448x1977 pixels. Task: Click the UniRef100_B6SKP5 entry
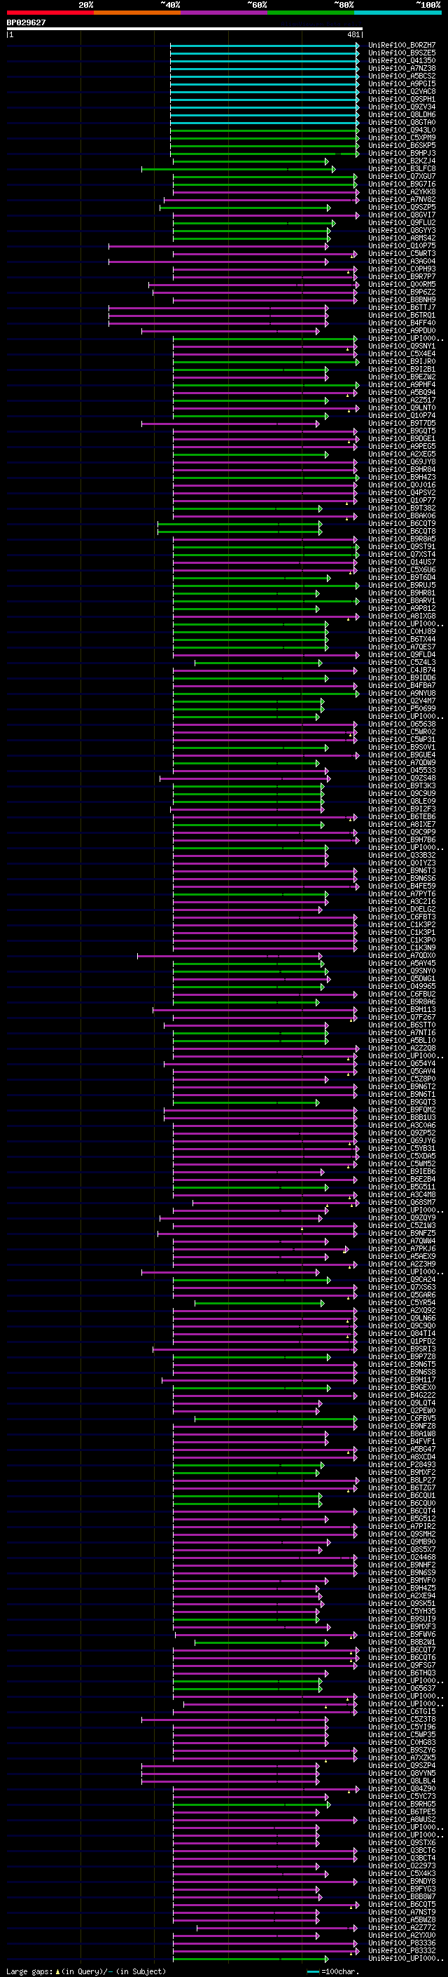coord(402,145)
